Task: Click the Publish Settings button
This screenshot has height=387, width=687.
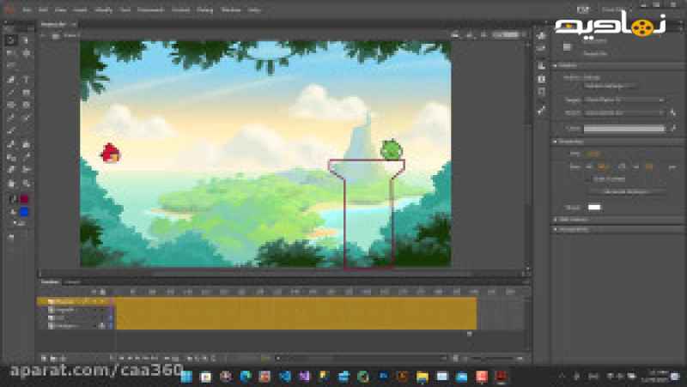Action: [609, 87]
